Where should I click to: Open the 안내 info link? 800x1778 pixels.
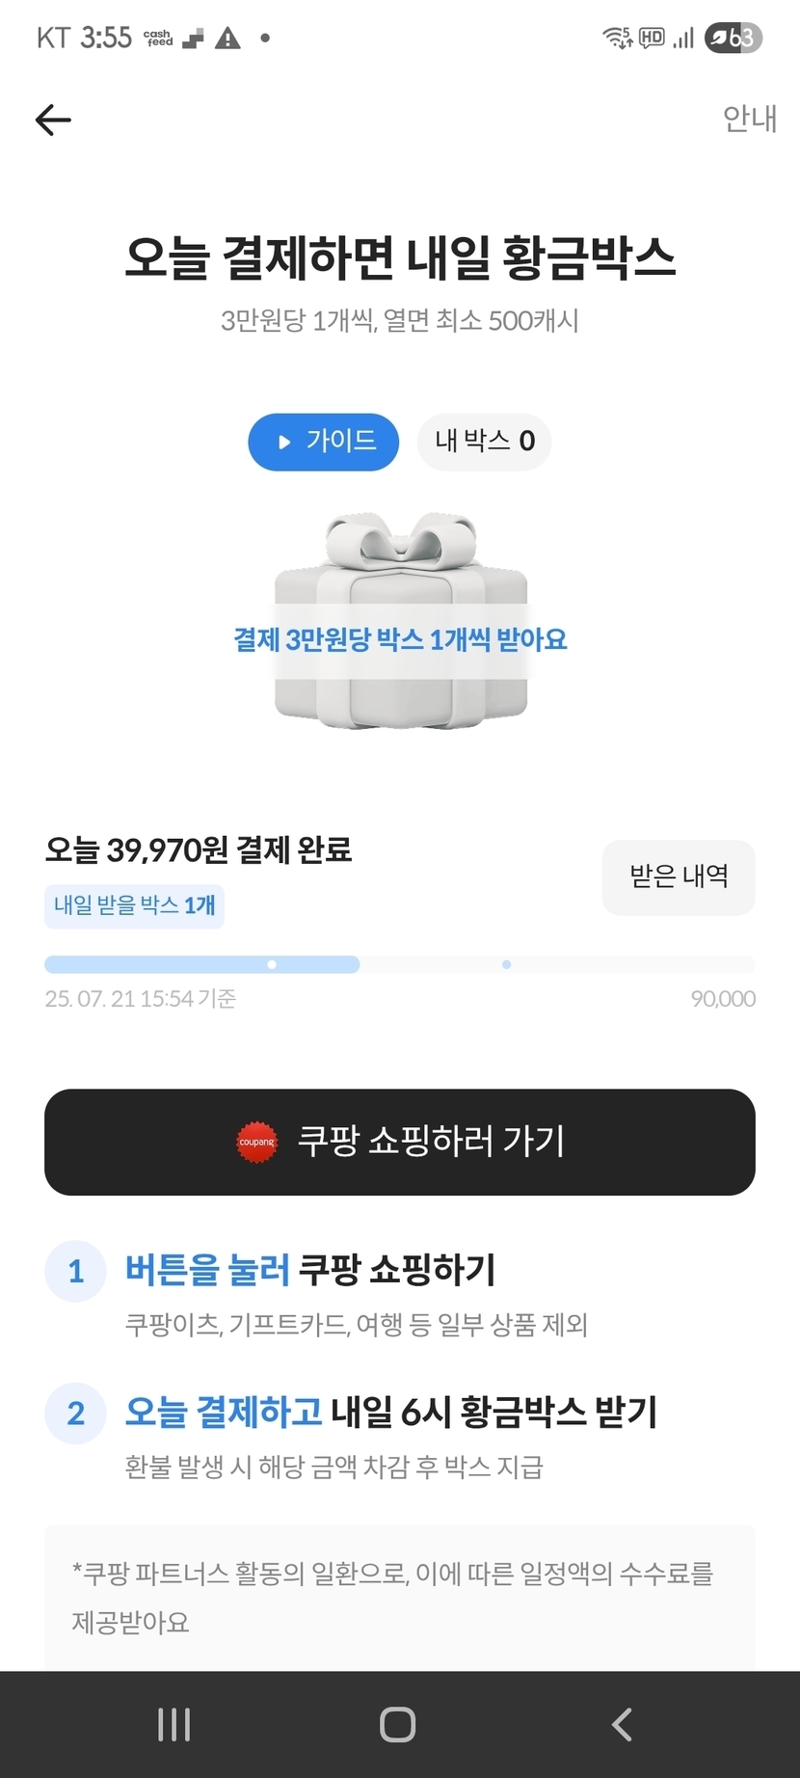click(749, 119)
